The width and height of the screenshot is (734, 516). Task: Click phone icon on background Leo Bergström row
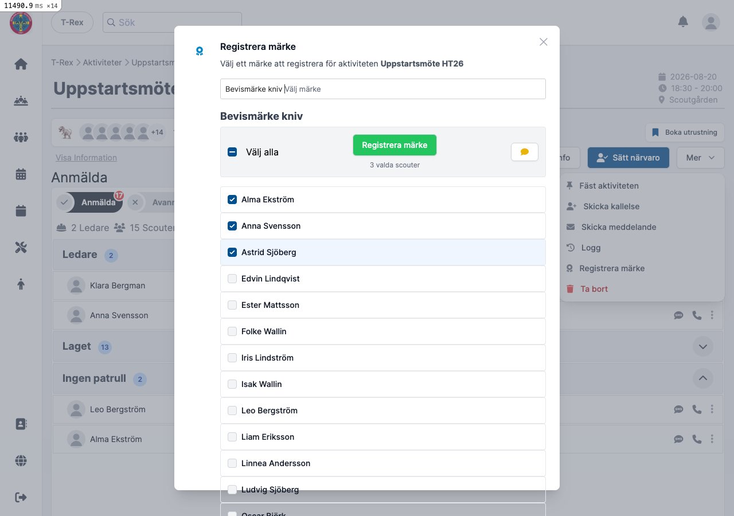[697, 409]
